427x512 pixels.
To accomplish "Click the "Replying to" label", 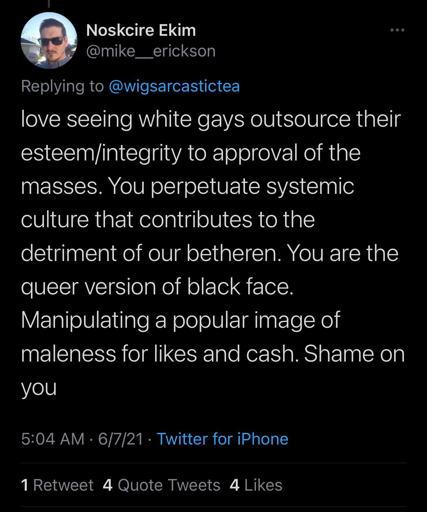I will point(62,86).
